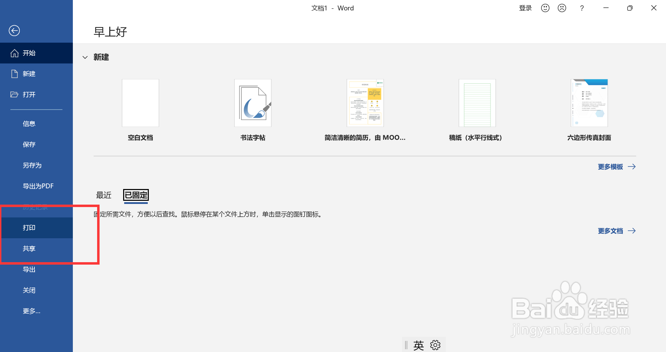Choose 另存为 save as option

coord(36,165)
